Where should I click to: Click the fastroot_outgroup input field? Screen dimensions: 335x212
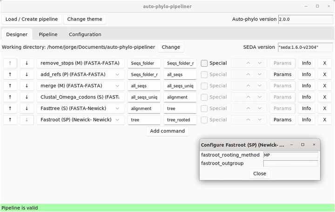tap(290, 163)
